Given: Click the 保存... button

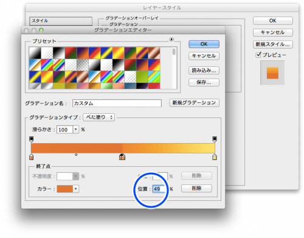Looking at the screenshot, I should tap(204, 82).
